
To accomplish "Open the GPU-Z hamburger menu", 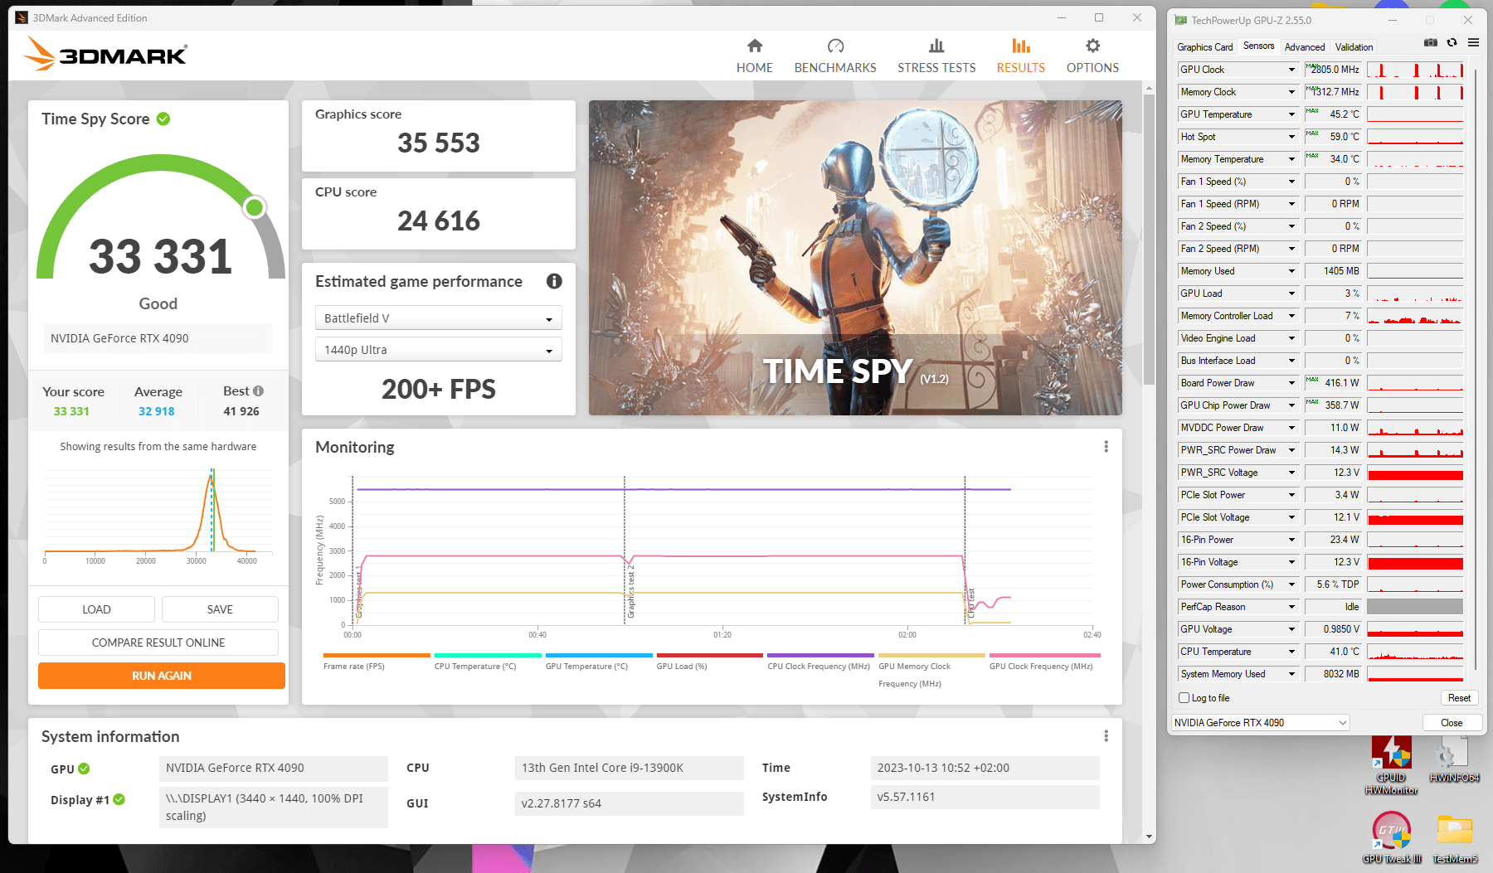I will [1473, 43].
